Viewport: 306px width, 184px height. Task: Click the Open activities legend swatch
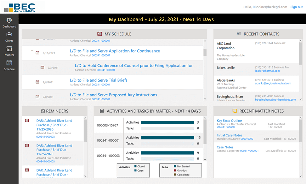(135, 170)
